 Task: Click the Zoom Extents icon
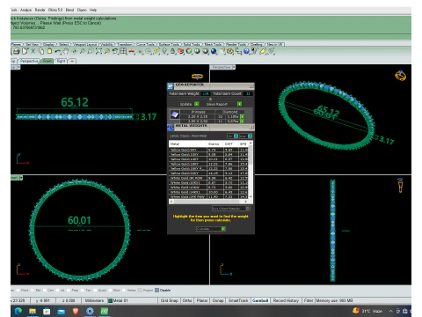[98, 51]
